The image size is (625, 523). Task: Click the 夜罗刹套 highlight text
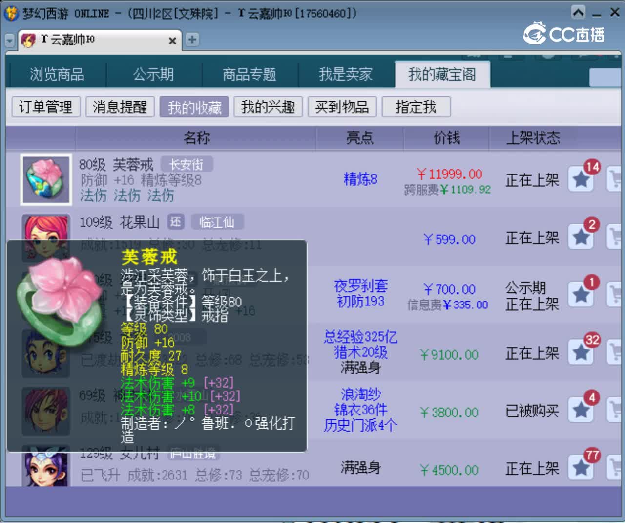pos(361,285)
